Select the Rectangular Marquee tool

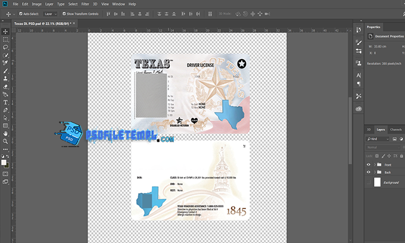5,39
